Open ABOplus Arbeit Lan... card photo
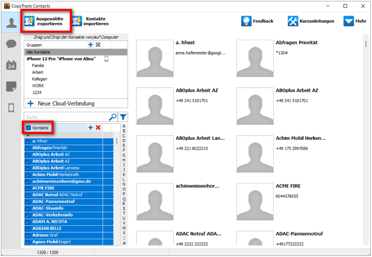372x257 pixels. point(155,154)
